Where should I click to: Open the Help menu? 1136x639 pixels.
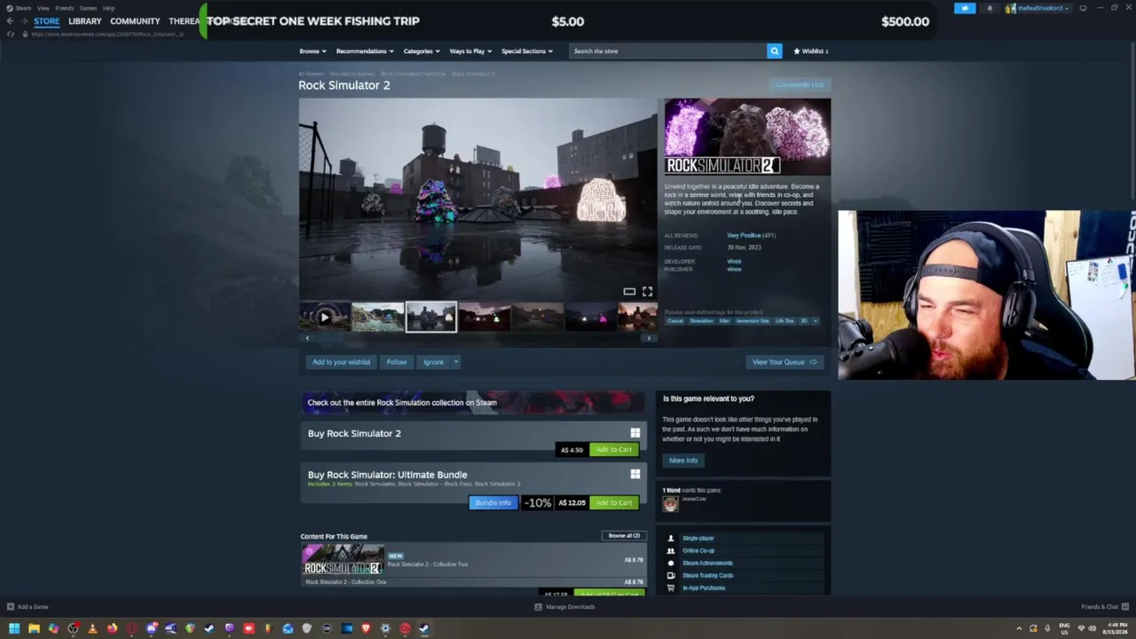pyautogui.click(x=108, y=8)
